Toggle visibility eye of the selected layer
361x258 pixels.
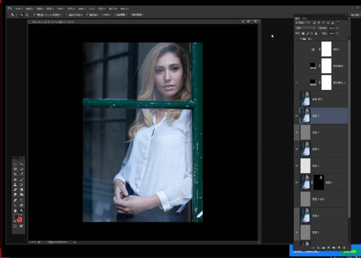(296, 116)
